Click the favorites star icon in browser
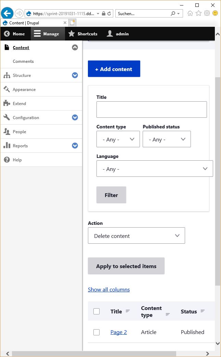The image size is (221, 357). [198, 13]
